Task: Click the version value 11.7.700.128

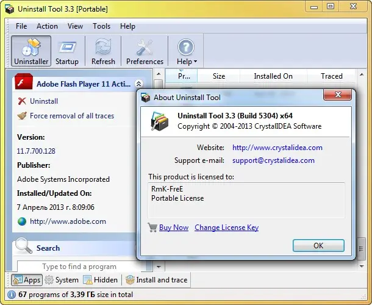Action: [36, 151]
